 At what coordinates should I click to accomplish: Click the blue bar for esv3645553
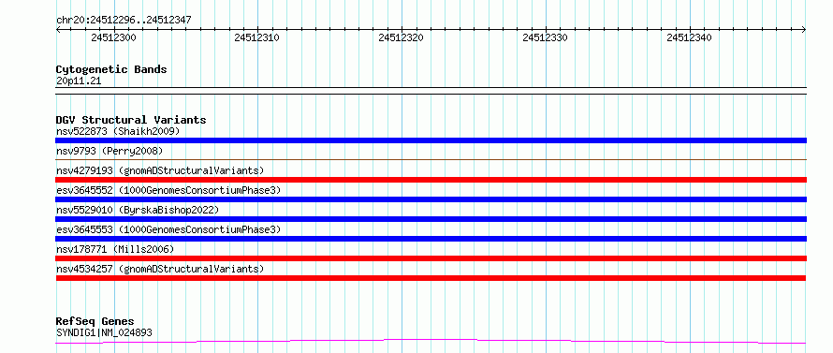[x=431, y=239]
